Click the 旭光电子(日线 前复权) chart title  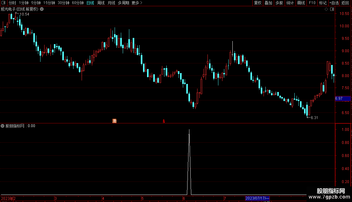(x=20, y=9)
